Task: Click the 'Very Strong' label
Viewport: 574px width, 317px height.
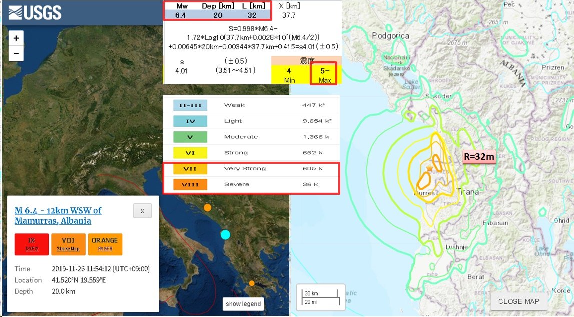Action: click(x=245, y=168)
